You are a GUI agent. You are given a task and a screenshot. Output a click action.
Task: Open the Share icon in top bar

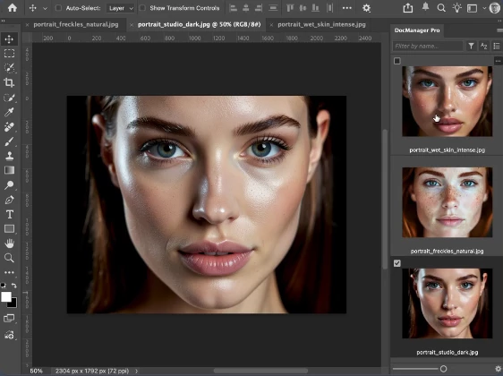pos(408,8)
